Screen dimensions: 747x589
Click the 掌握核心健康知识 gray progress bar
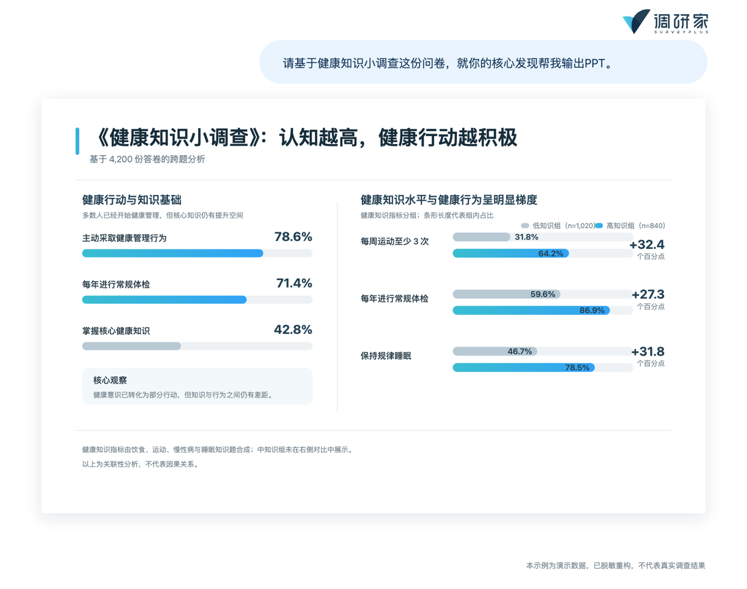197,346
